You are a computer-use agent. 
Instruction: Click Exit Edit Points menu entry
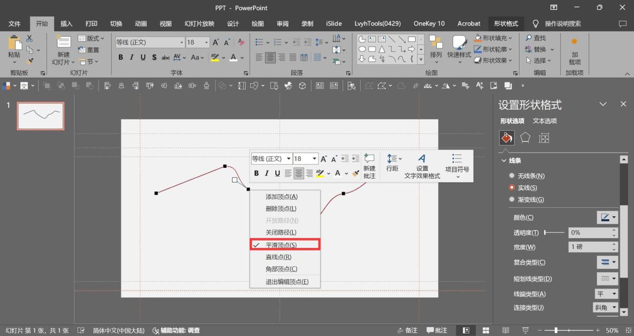tap(287, 282)
